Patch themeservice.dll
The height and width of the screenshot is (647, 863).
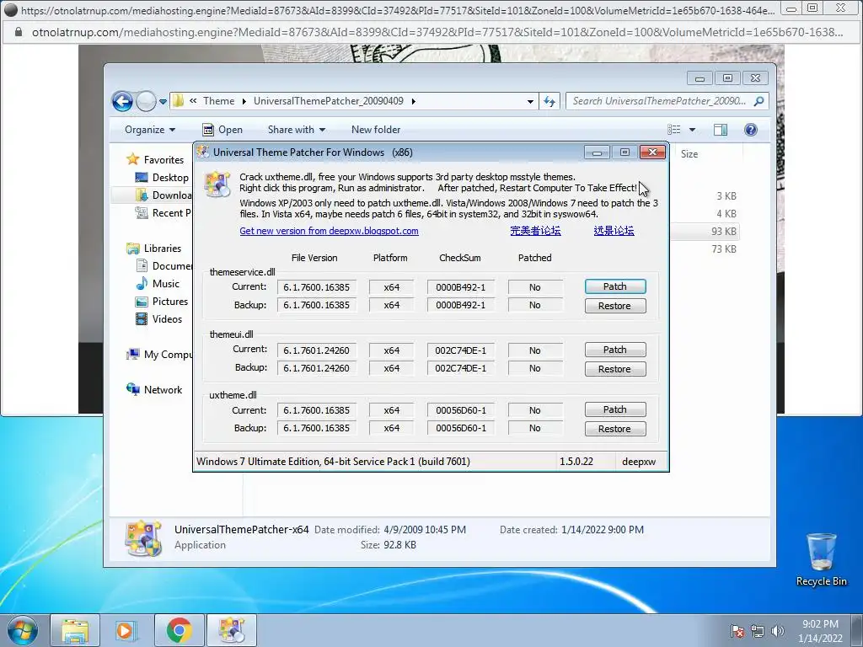coord(614,286)
